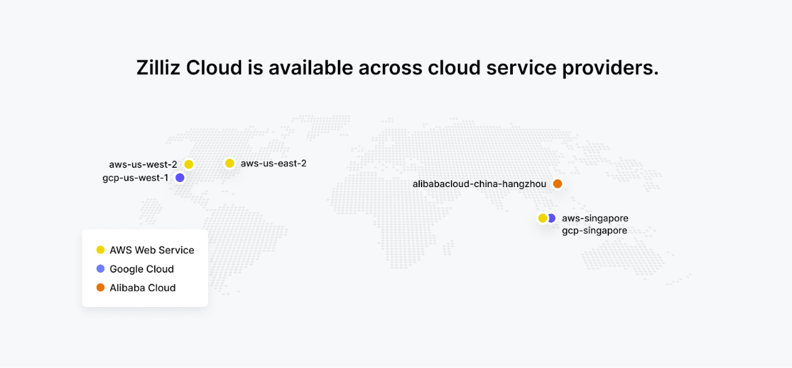This screenshot has width=792, height=368.
Task: Click the Google Cloud legend text
Action: point(142,269)
